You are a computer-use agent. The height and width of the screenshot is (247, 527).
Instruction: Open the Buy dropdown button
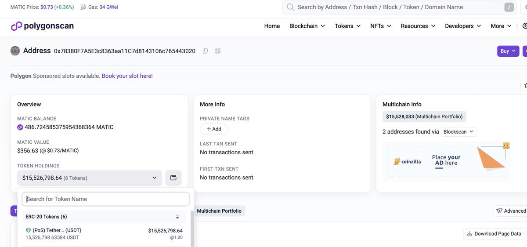click(508, 51)
